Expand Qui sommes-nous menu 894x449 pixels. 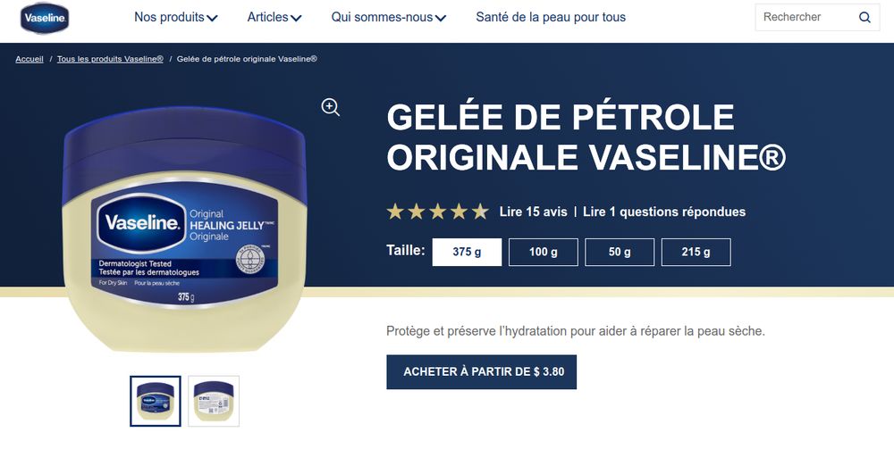coord(388,17)
